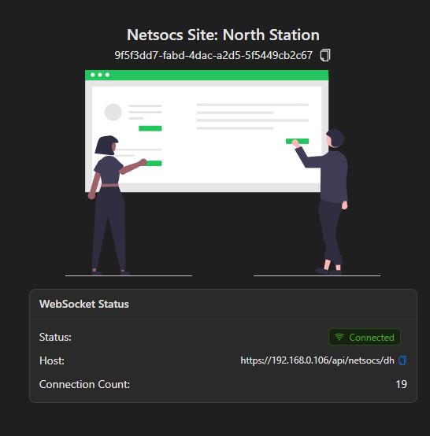Select the Netsocs Site: North Station title

click(x=223, y=35)
